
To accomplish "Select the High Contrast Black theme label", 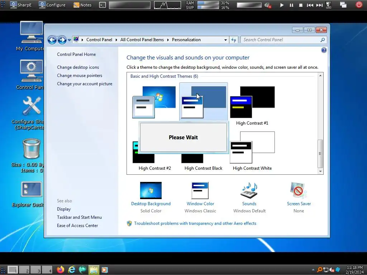I will click(204, 168).
